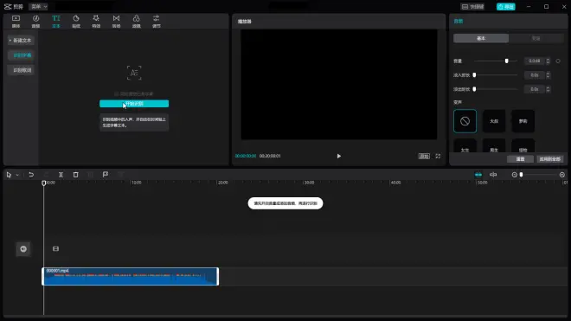Click the 应用到全部 Apply to all button

549,159
